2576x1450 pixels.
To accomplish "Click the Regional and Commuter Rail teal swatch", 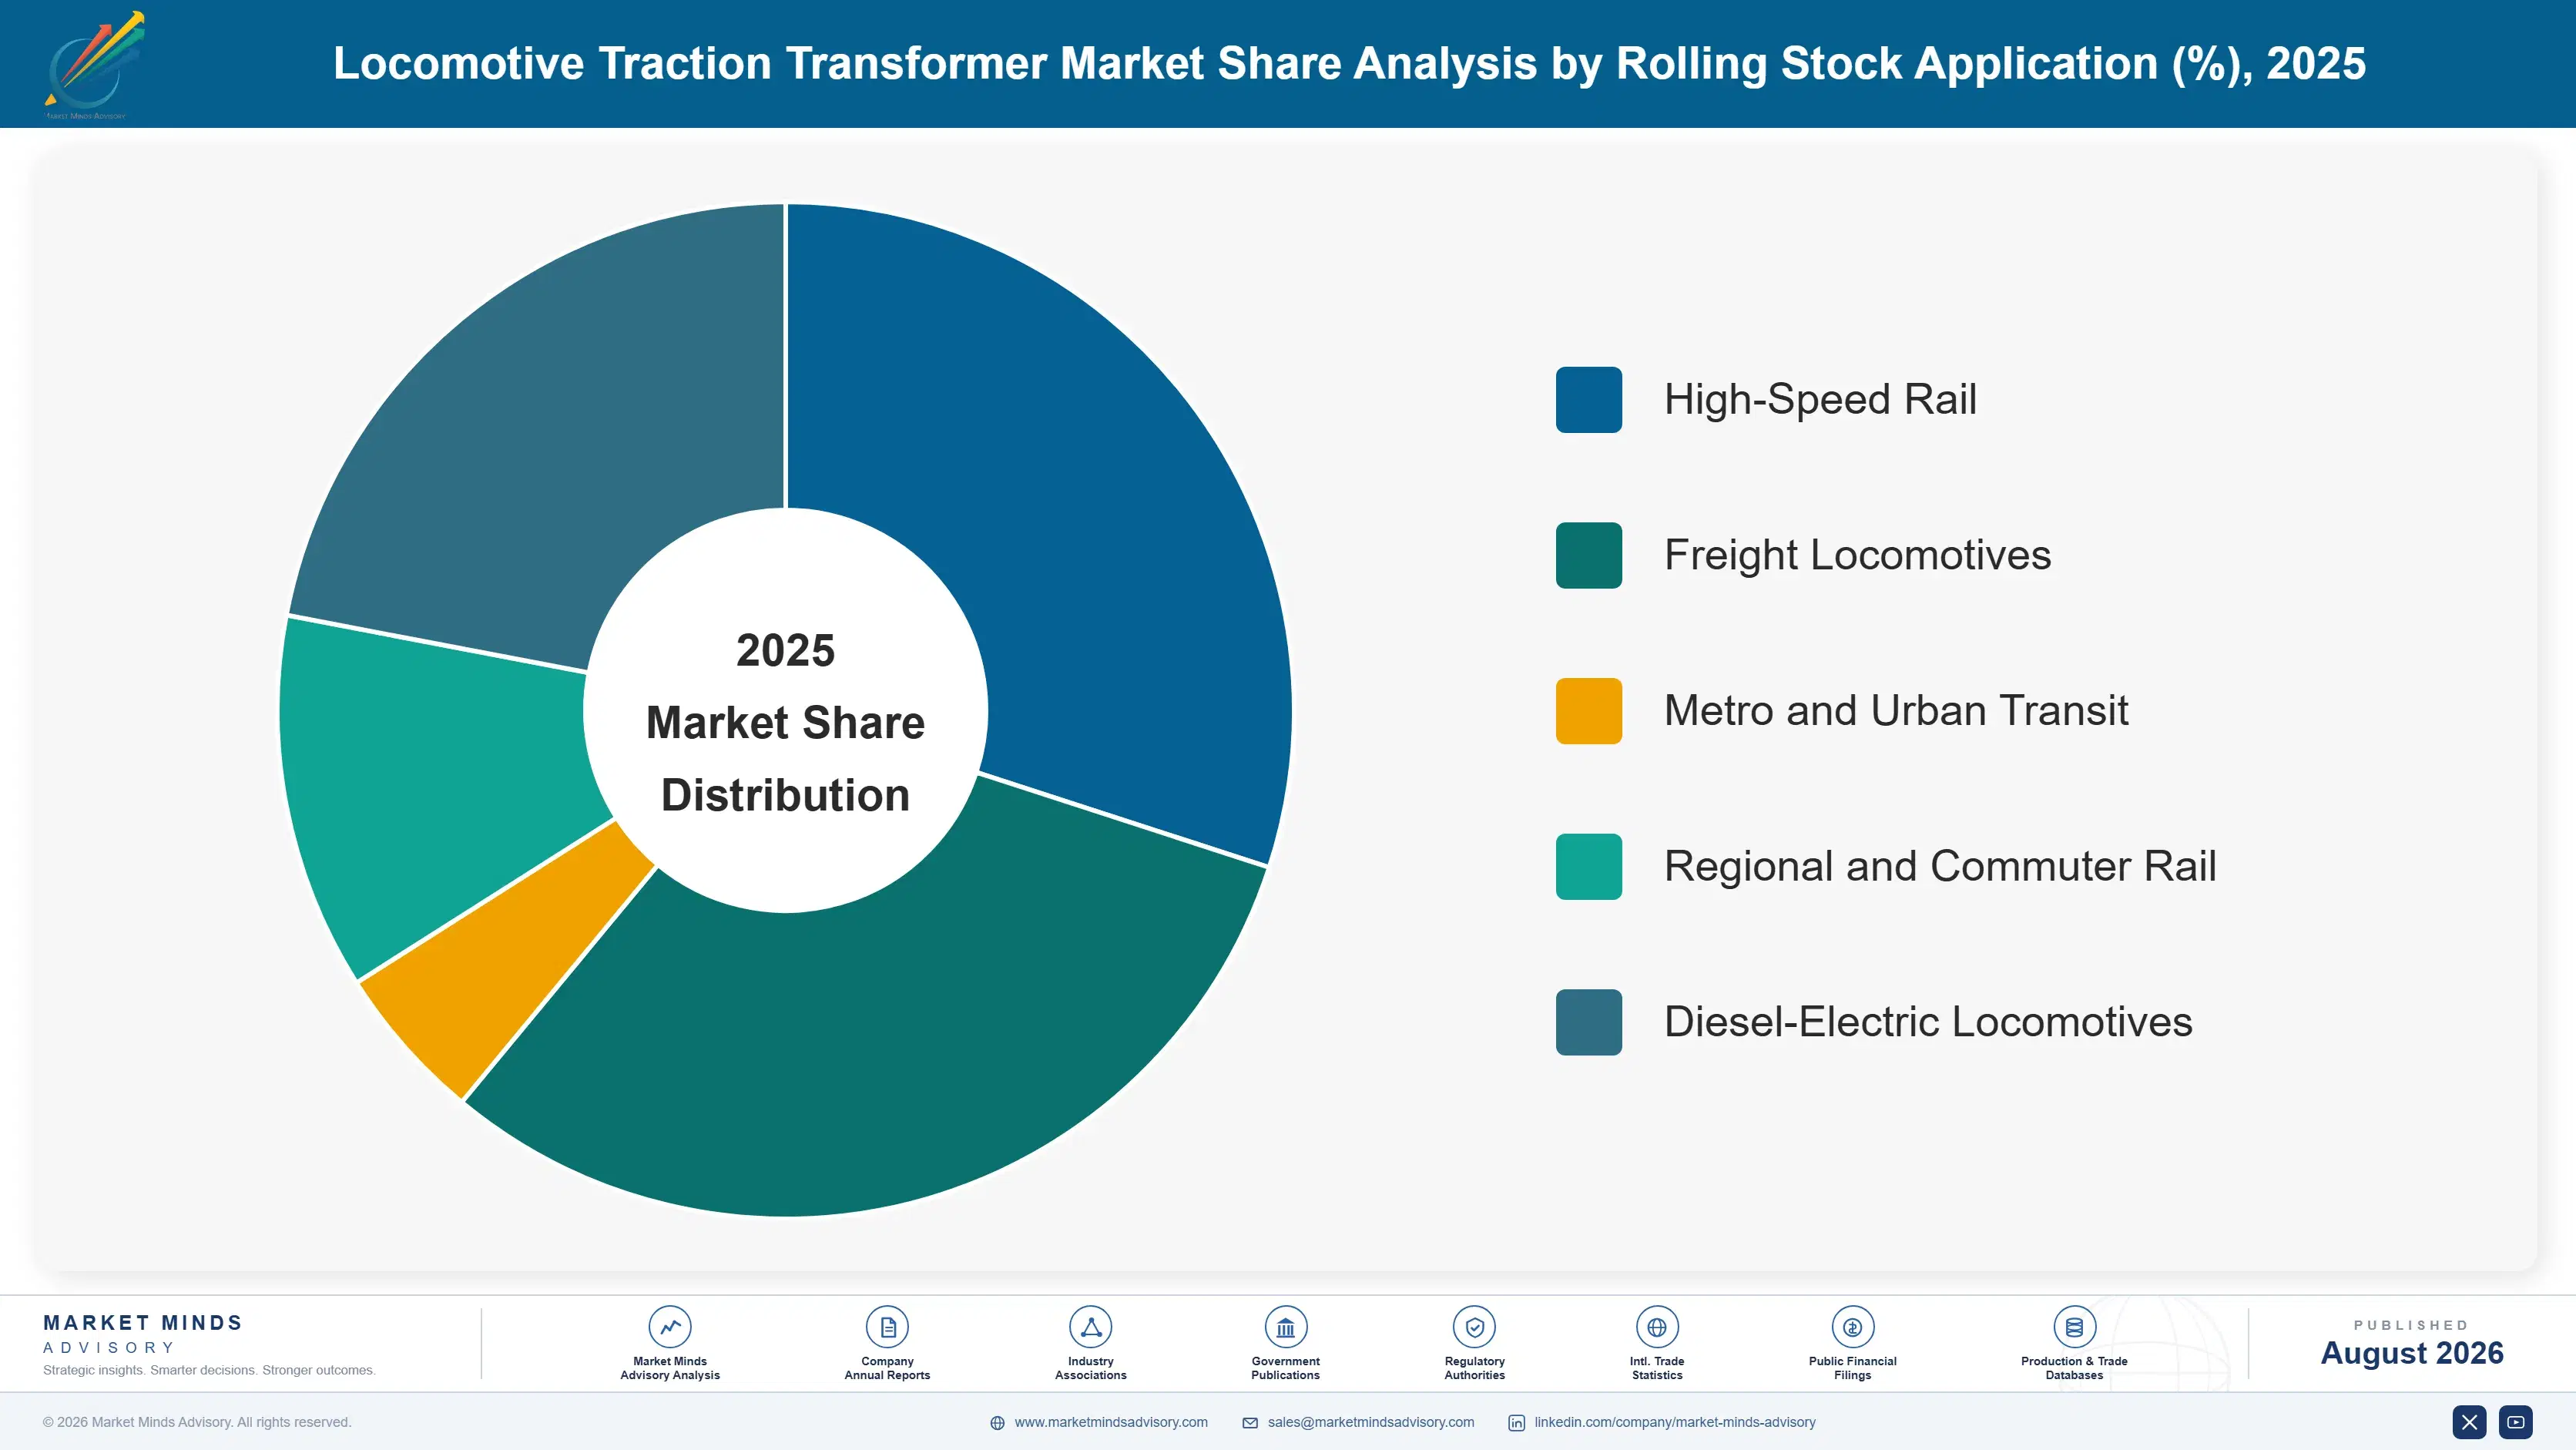I will pos(1589,866).
